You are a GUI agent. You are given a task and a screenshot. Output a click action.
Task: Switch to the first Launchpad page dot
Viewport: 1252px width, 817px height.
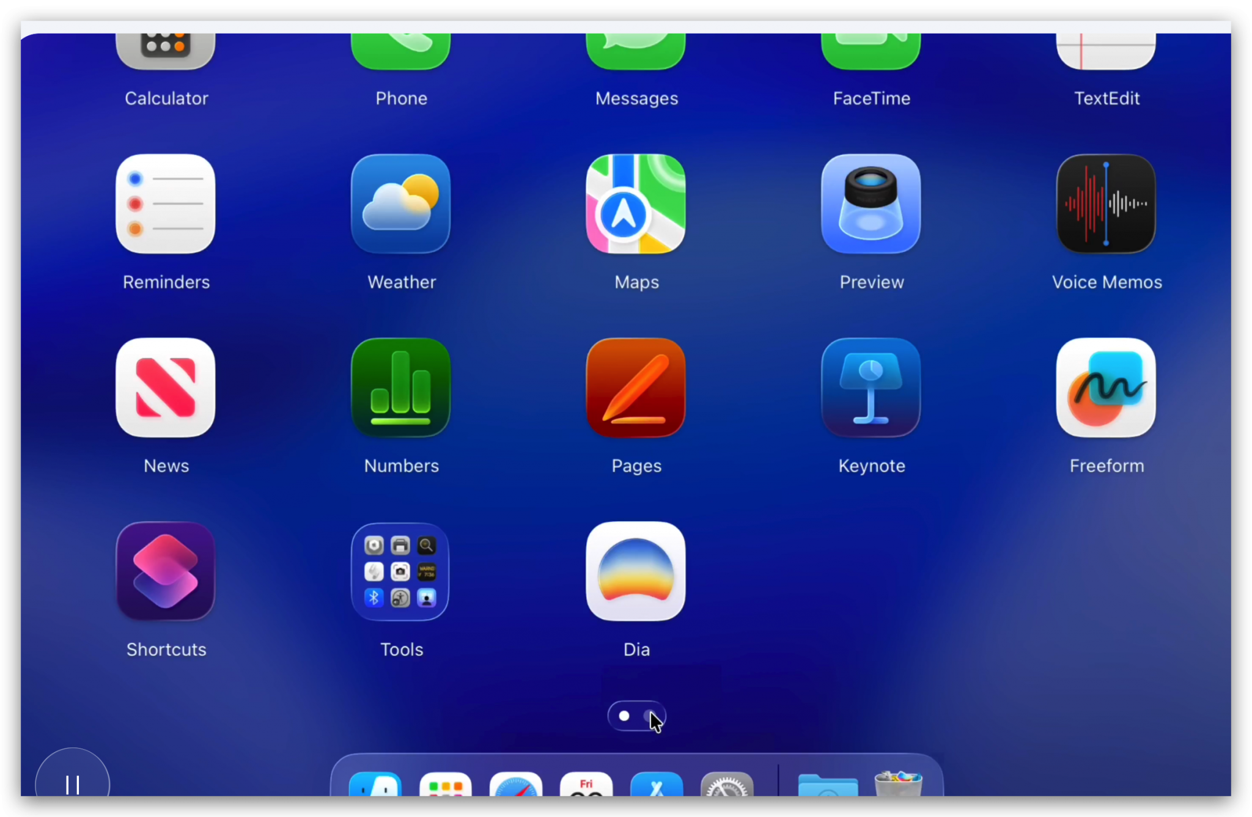coord(624,716)
